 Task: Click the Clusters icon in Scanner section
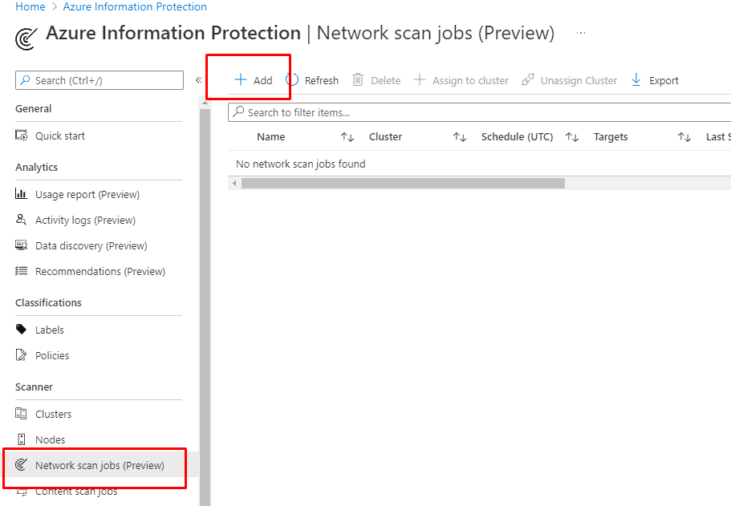[x=22, y=415]
